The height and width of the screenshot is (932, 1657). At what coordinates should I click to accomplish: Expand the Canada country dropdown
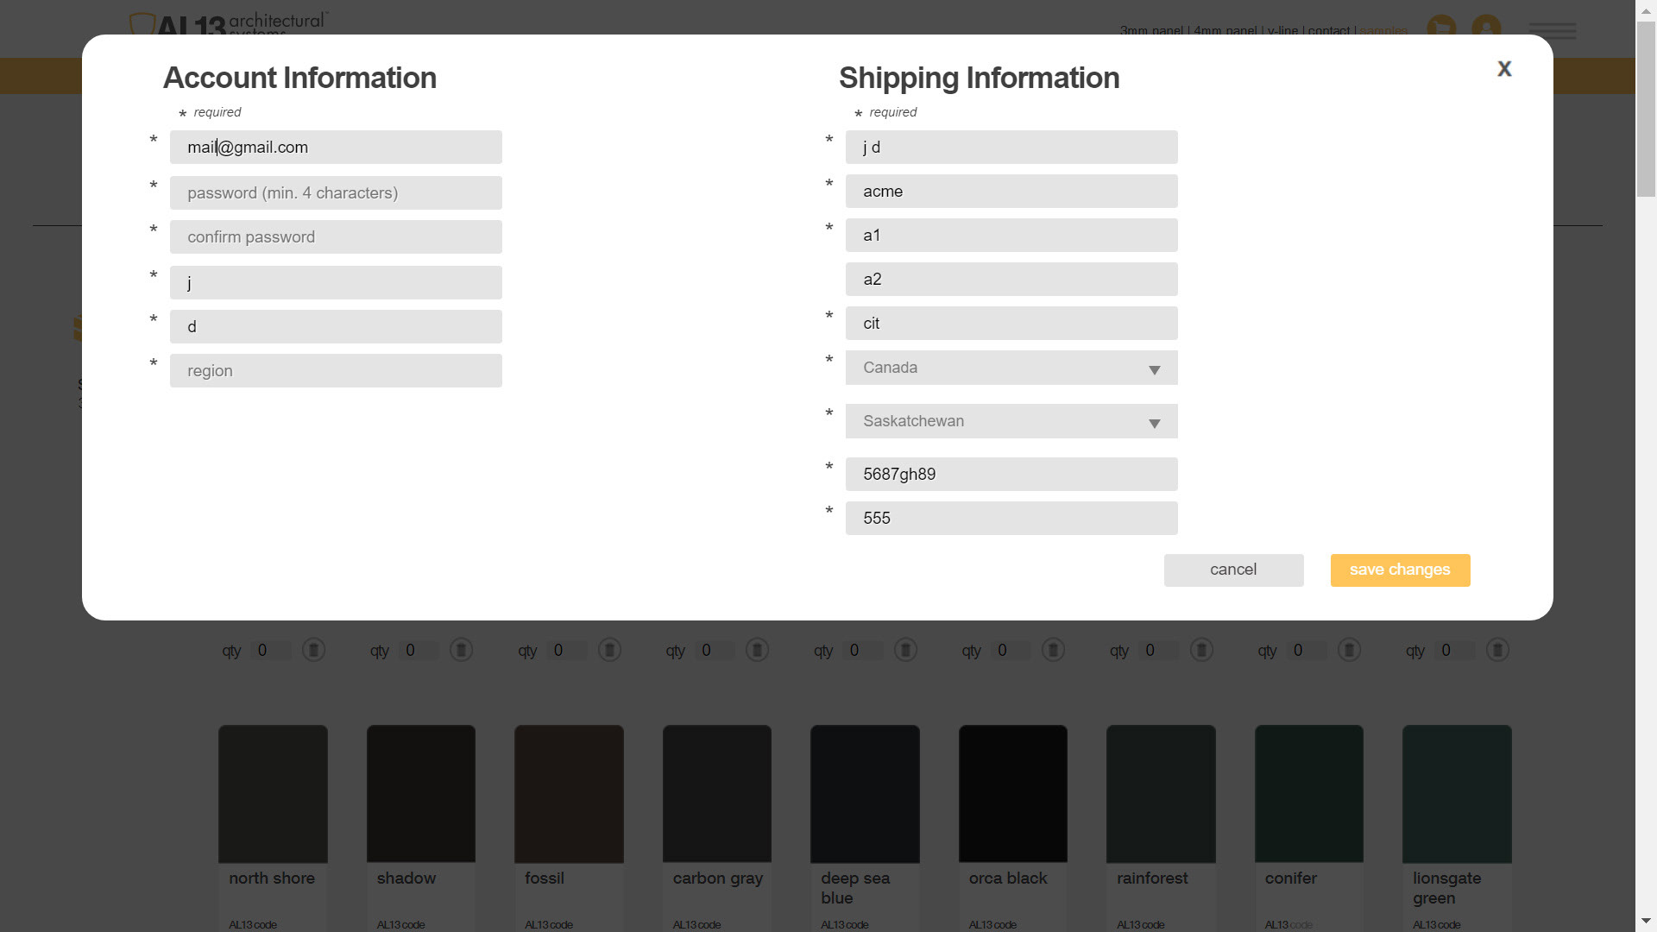point(1011,368)
